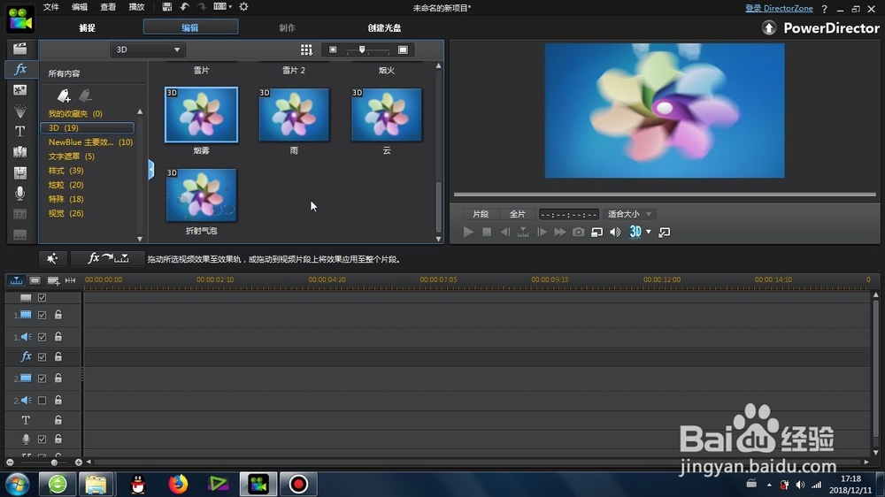Toggle video track 2 enable checkbox

42,378
